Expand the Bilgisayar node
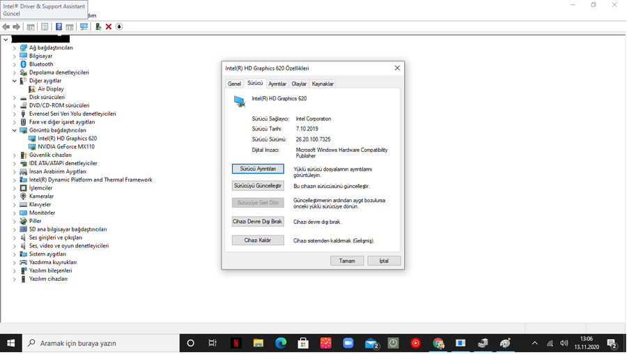This screenshot has width=627, height=354. pyautogui.click(x=15, y=56)
